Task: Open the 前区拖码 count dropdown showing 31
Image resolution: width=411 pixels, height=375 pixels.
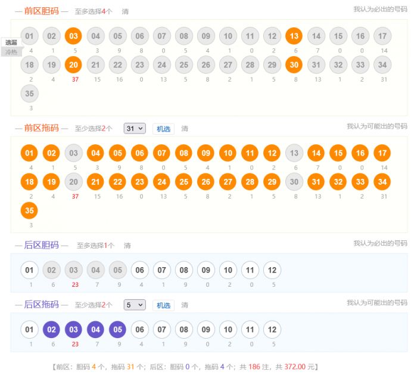Action: tap(135, 128)
